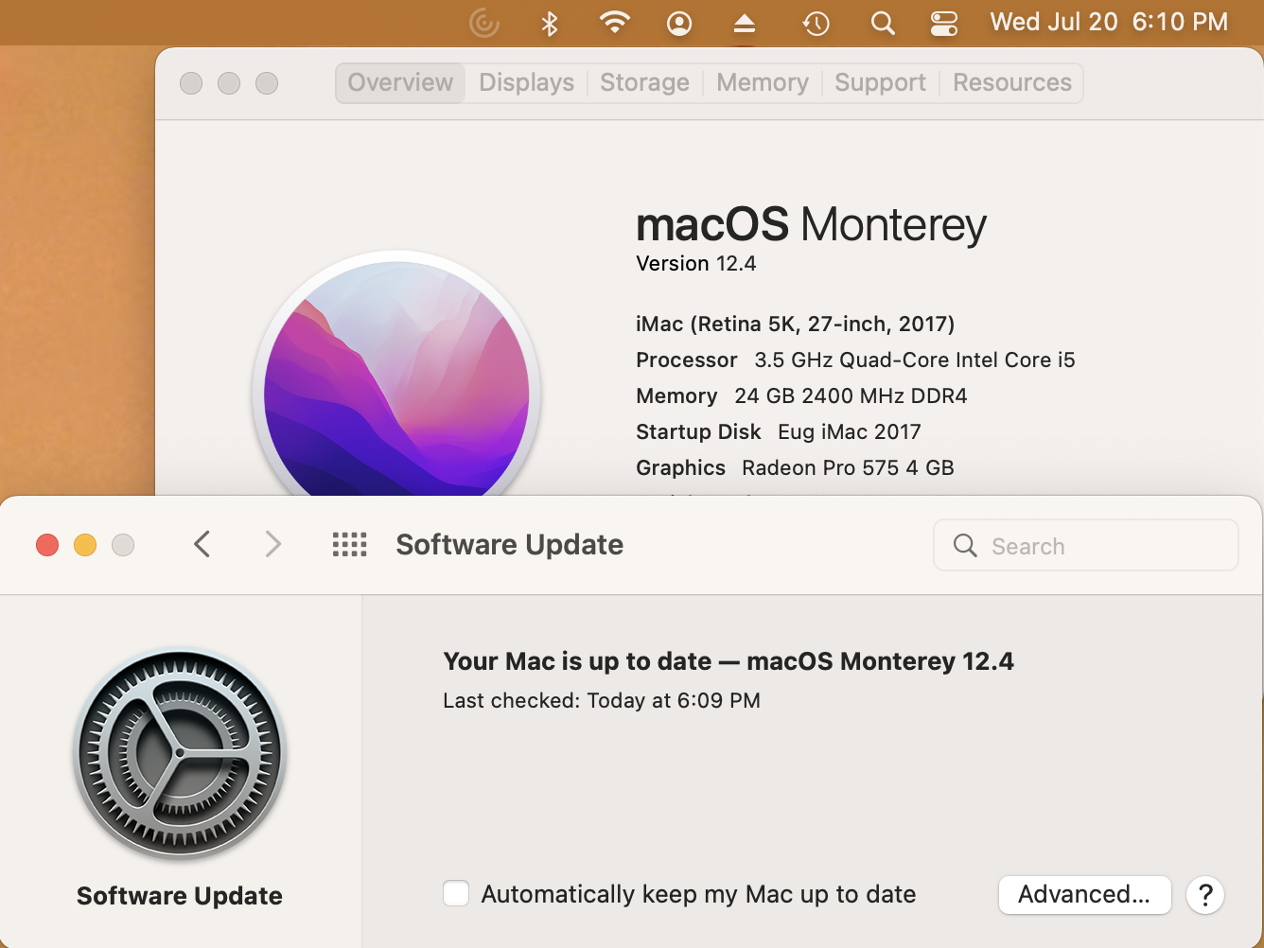
Task: Click the Graphics label
Action: (680, 468)
